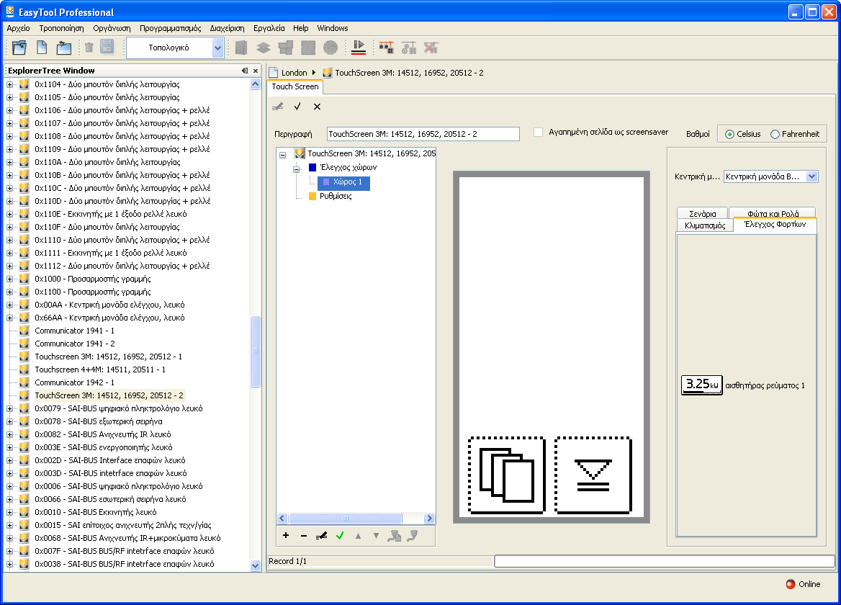
Task: Select the Fahrenheit radio button
Action: point(775,134)
